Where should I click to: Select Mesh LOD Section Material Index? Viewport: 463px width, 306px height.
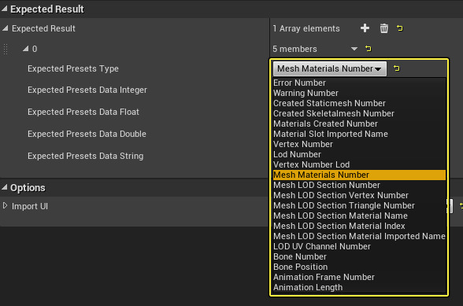coord(359,226)
